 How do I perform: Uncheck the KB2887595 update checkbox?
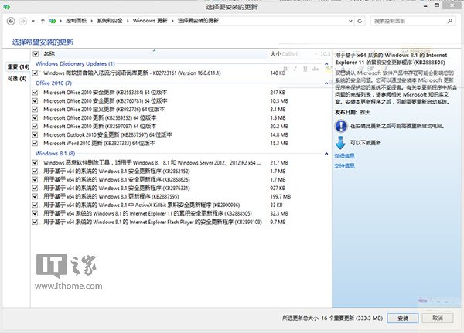[x=35, y=197]
